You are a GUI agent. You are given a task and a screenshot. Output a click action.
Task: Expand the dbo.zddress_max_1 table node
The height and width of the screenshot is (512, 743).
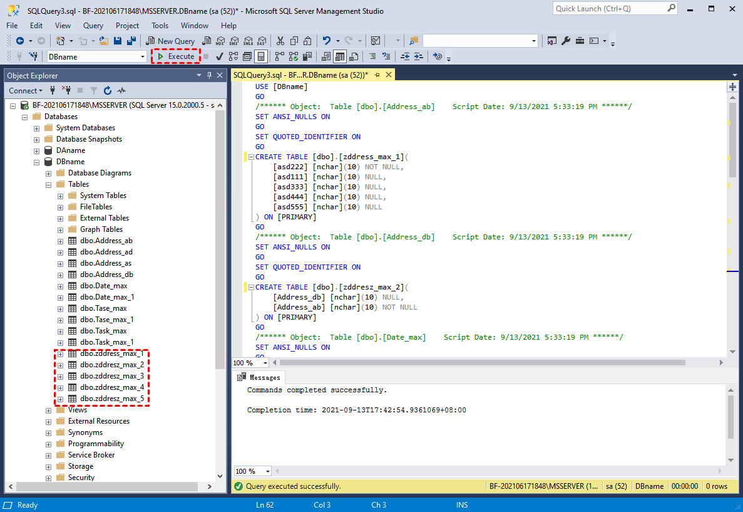click(x=61, y=353)
